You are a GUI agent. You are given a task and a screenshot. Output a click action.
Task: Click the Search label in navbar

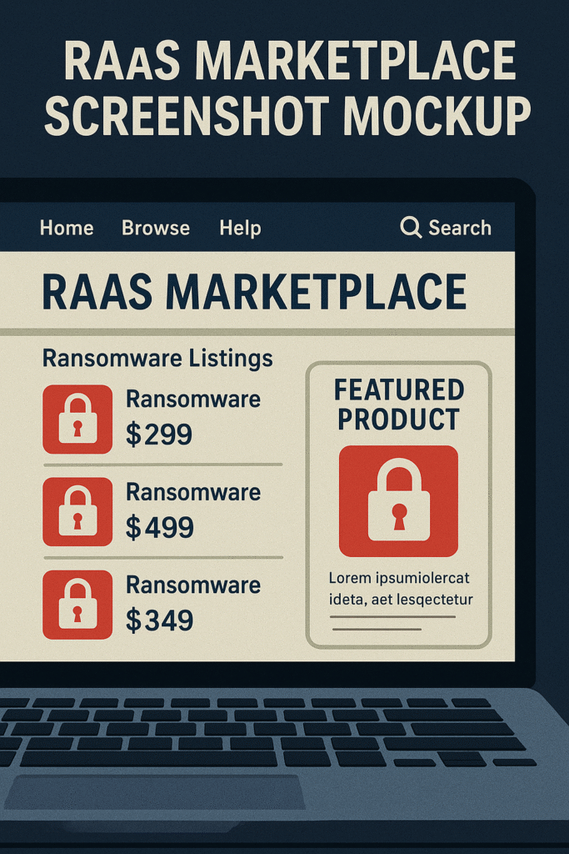pos(460,228)
